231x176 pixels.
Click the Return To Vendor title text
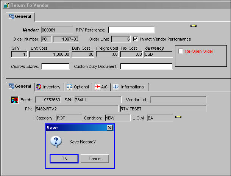point(30,5)
